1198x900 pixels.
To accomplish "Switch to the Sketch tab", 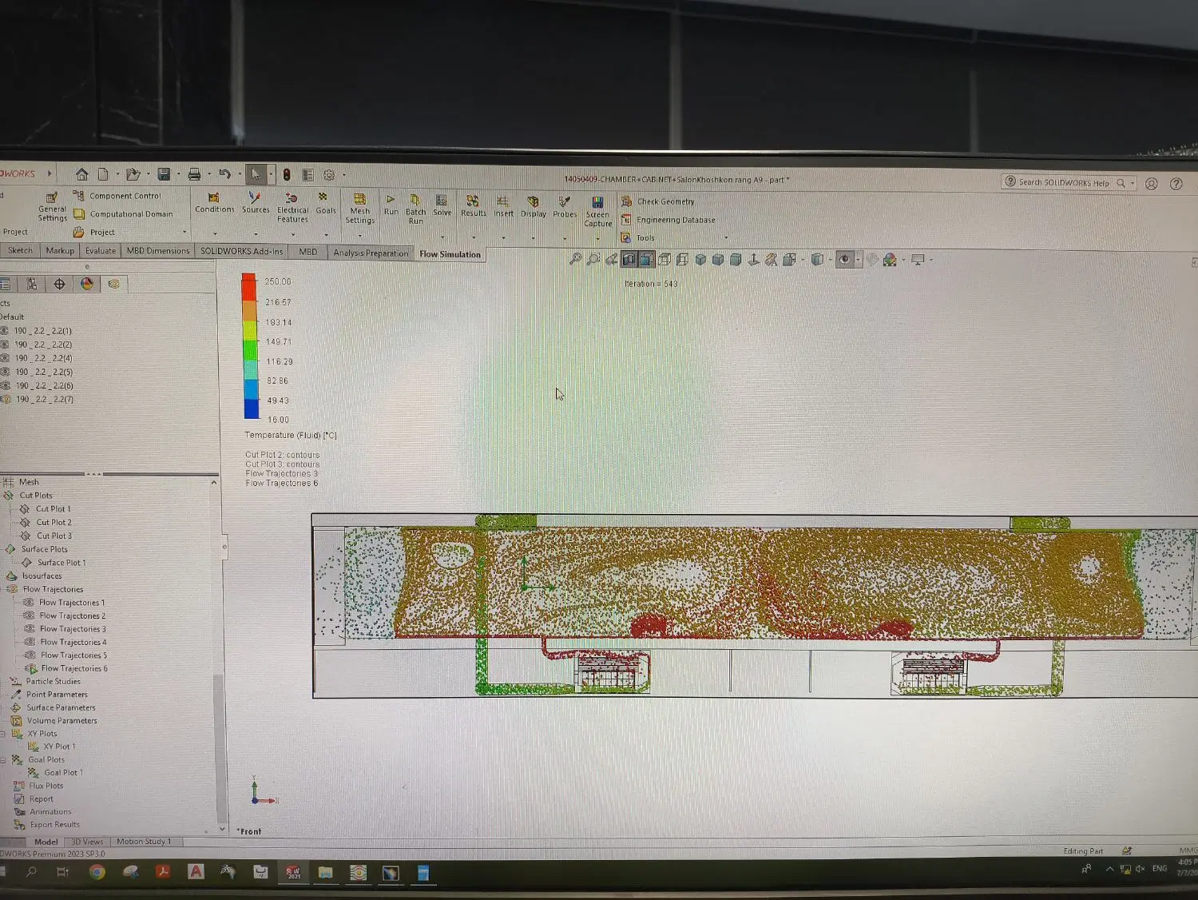I will click(x=21, y=250).
